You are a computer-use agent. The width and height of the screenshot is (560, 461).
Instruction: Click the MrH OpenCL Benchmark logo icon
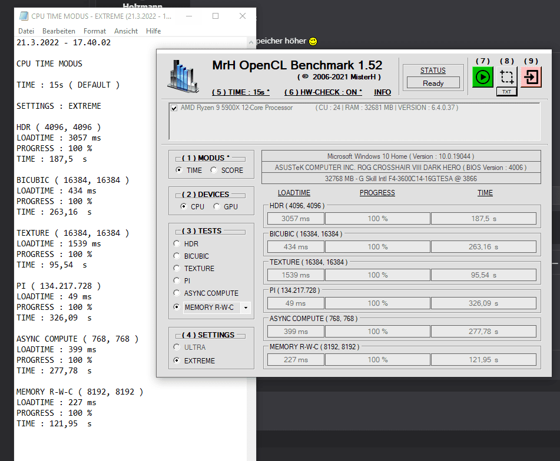pos(183,76)
